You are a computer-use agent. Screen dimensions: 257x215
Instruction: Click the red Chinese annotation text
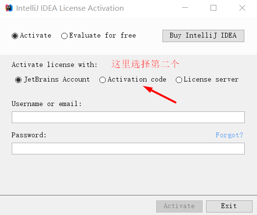[x=145, y=64]
